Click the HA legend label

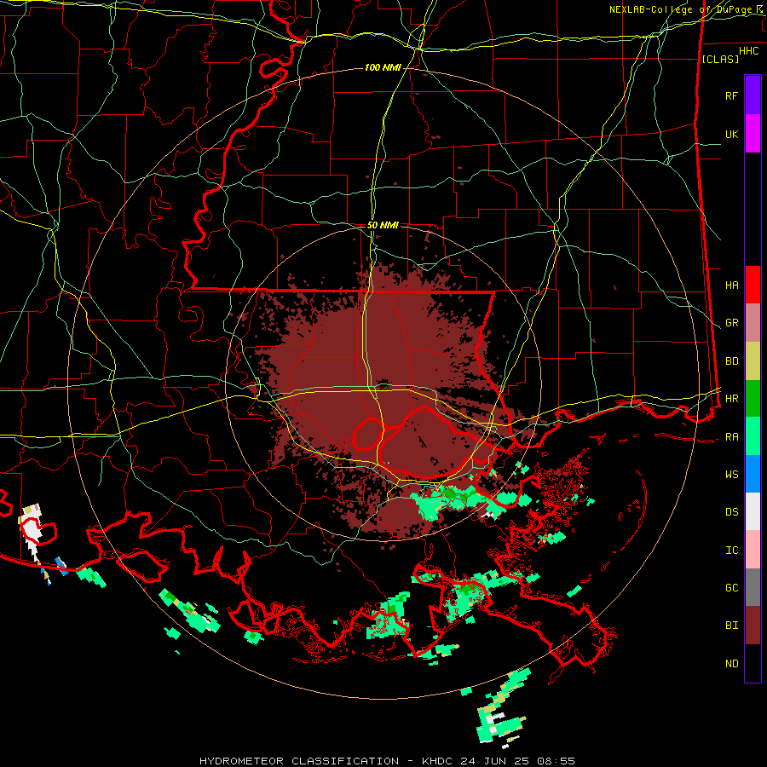pyautogui.click(x=732, y=285)
